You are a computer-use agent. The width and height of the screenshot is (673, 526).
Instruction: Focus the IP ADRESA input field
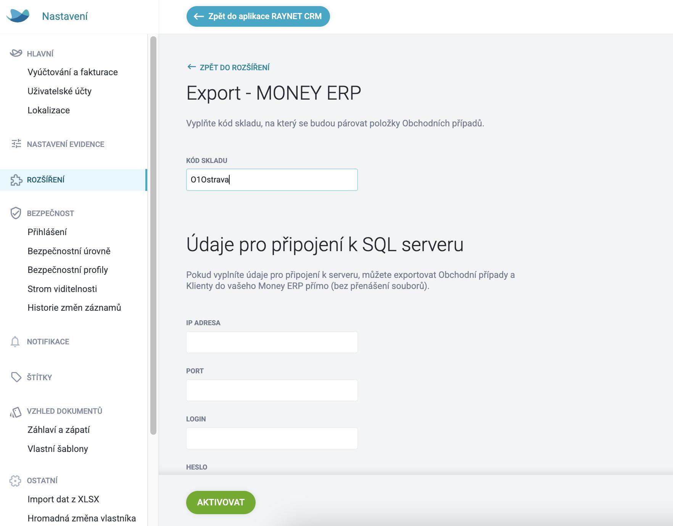[x=272, y=342]
